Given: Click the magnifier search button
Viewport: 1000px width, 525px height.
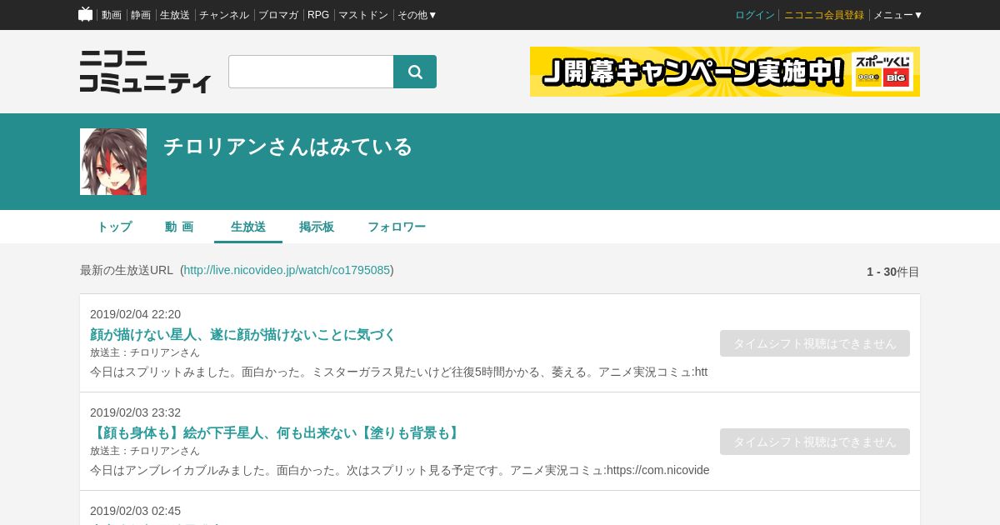Looking at the screenshot, I should 415,72.
